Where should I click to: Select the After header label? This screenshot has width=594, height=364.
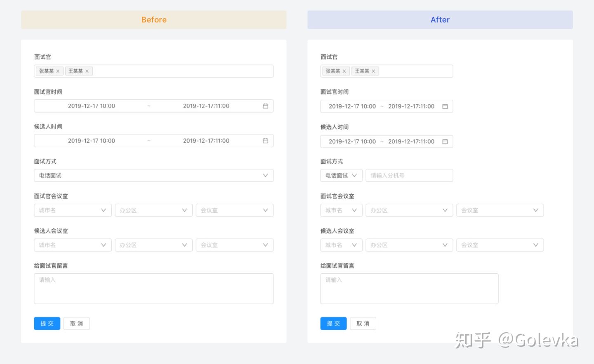pos(440,19)
